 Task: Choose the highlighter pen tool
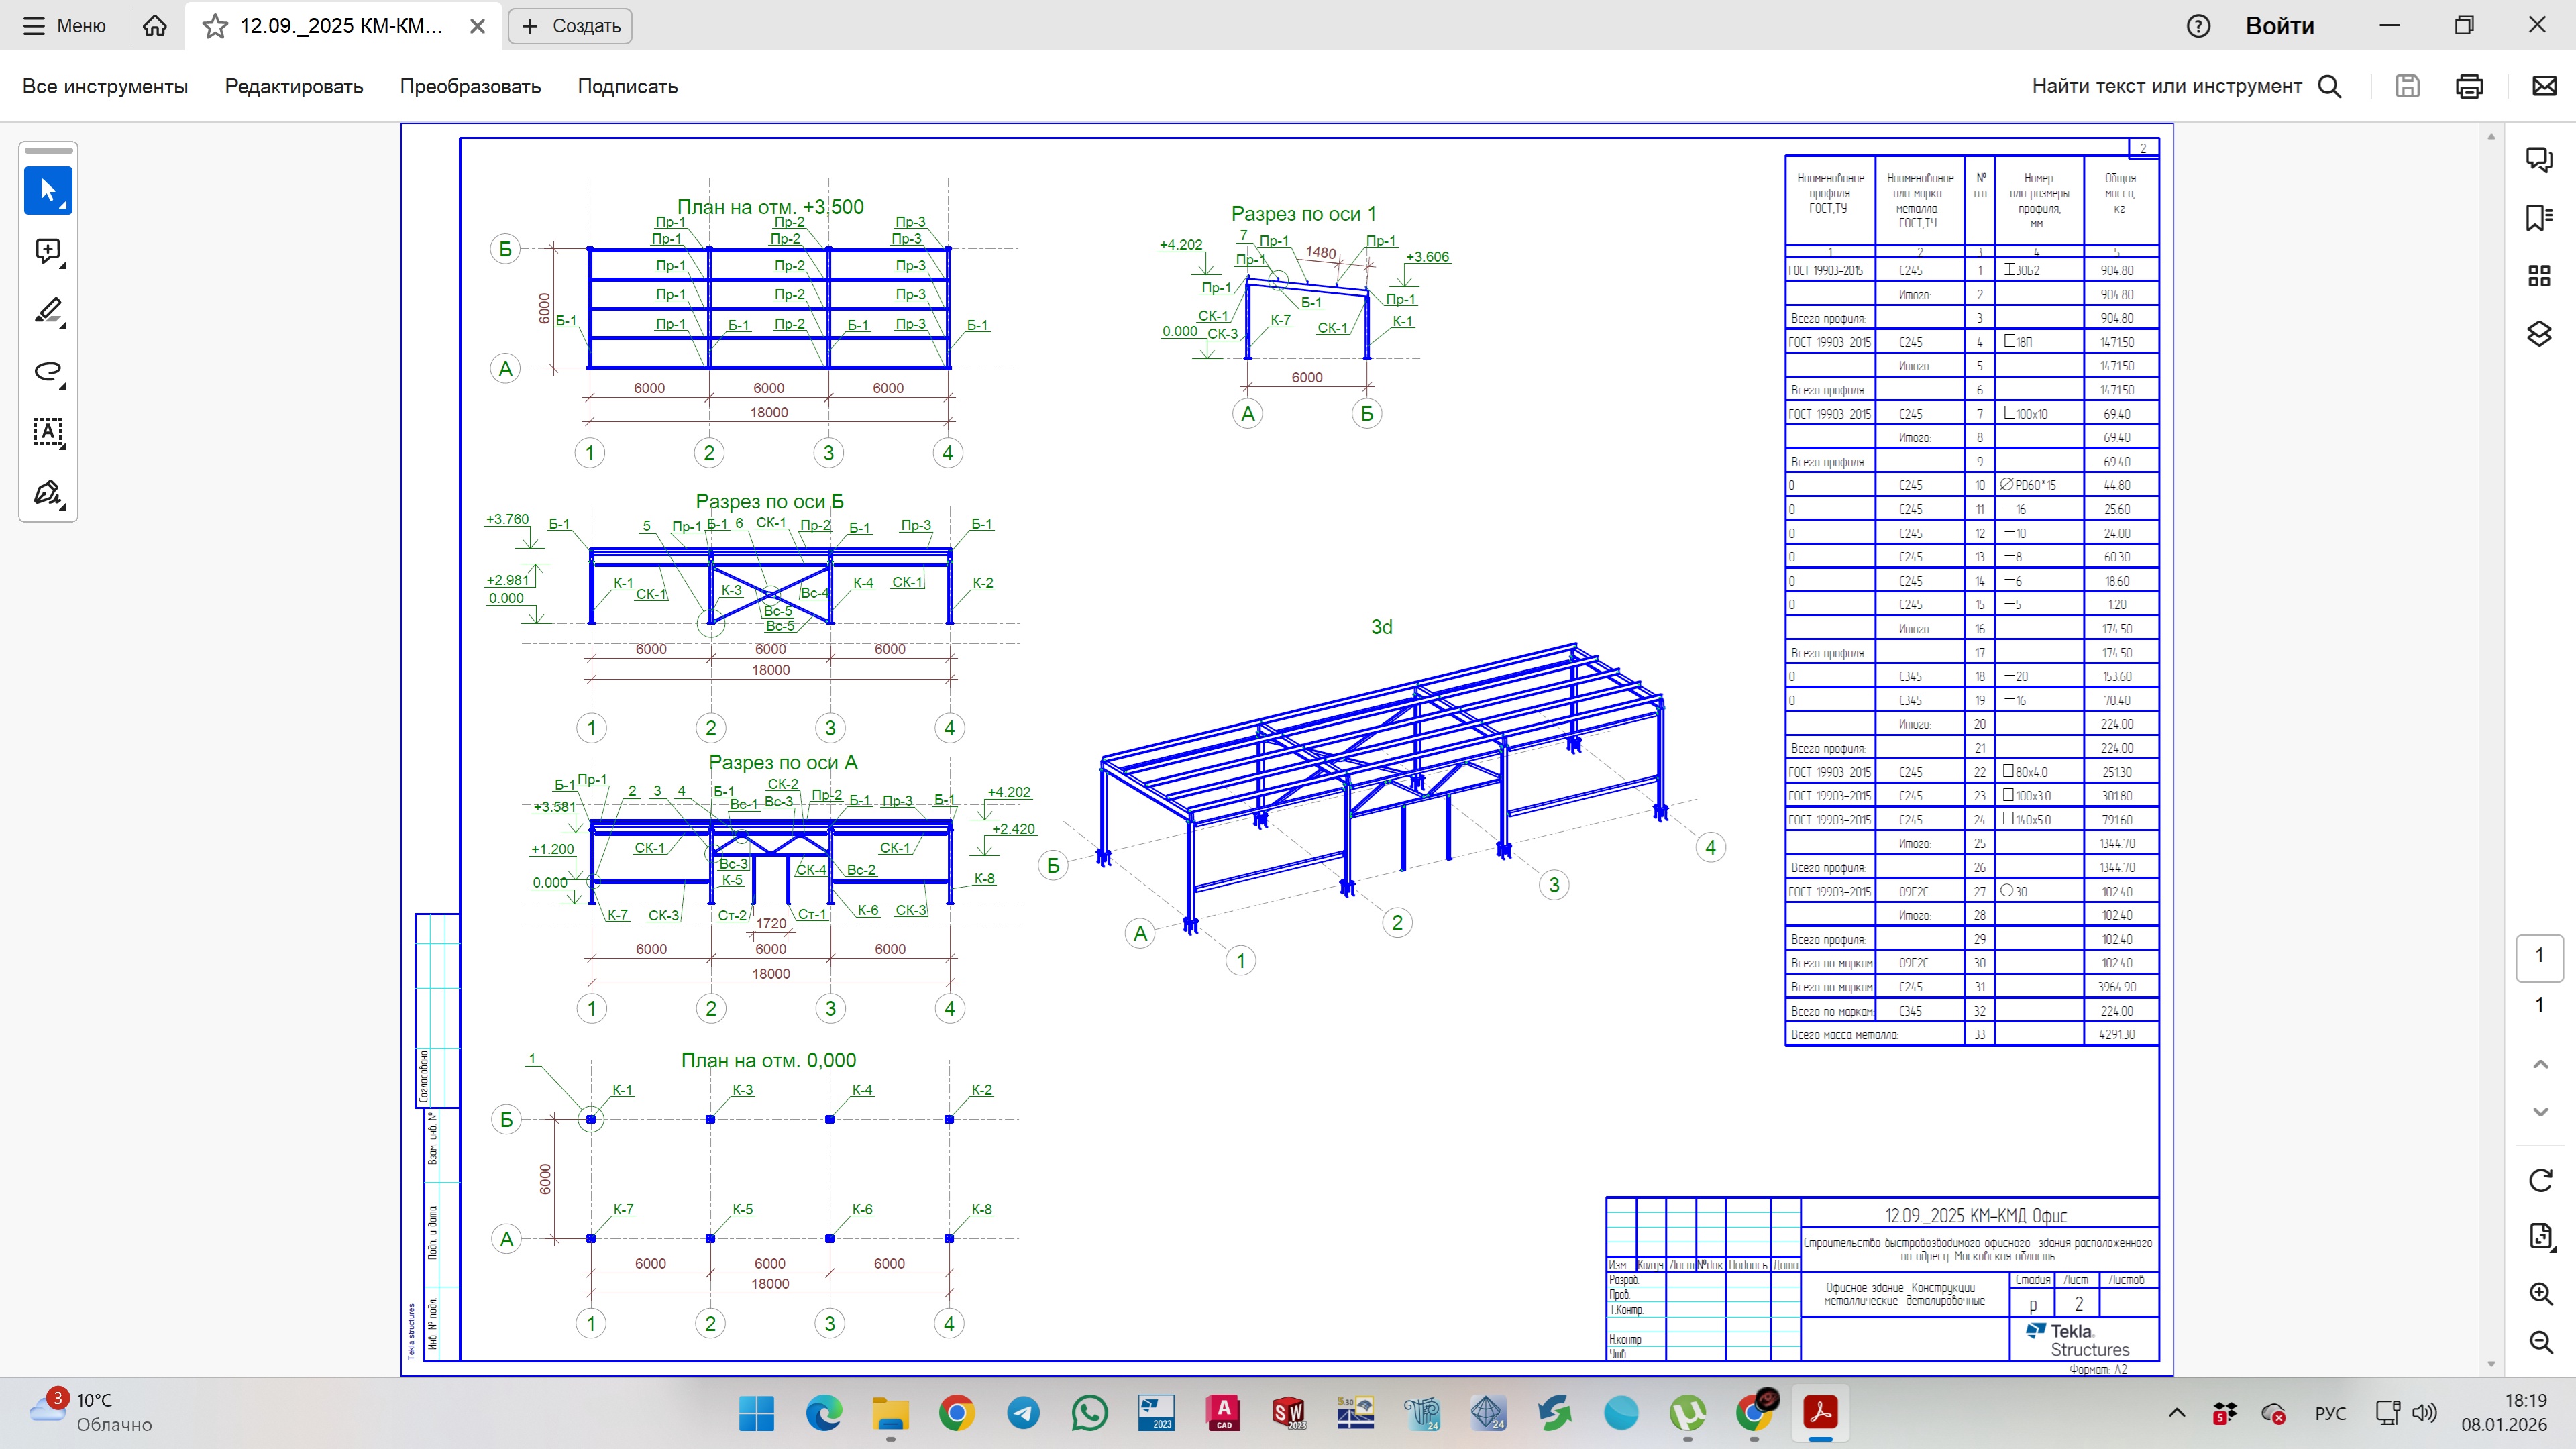pos(48,311)
